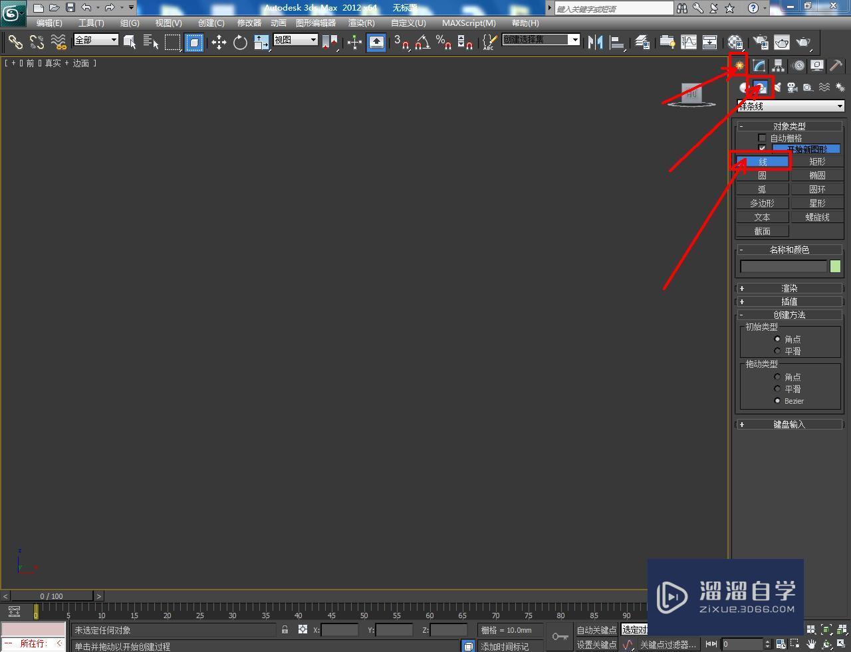This screenshot has height=652, width=851.
Task: Click the 螺旋线 shape button
Action: pos(817,217)
